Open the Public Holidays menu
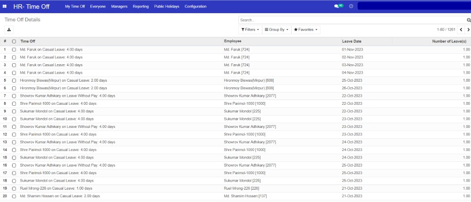Screen dimensions: 471x202 167,6
